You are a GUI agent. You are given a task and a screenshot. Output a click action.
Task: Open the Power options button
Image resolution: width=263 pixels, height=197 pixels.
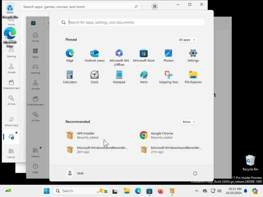195,173
